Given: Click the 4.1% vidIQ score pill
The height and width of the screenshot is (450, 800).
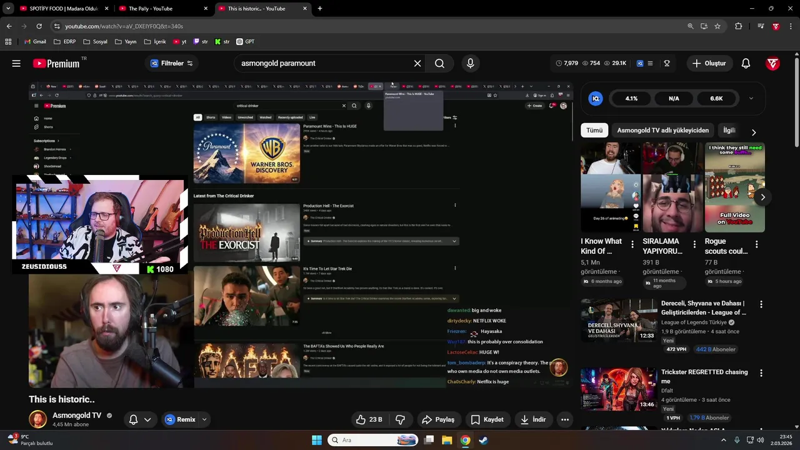Looking at the screenshot, I should (631, 98).
